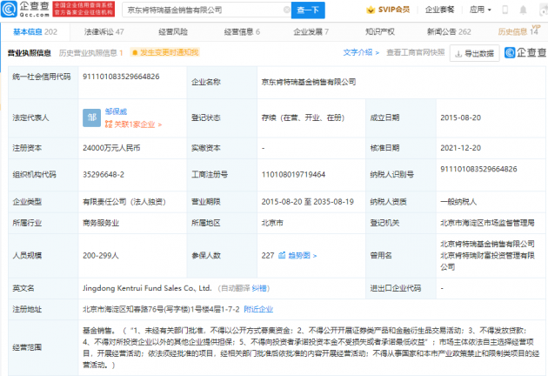Click the 发生变更时通知我 button

[x=165, y=52]
